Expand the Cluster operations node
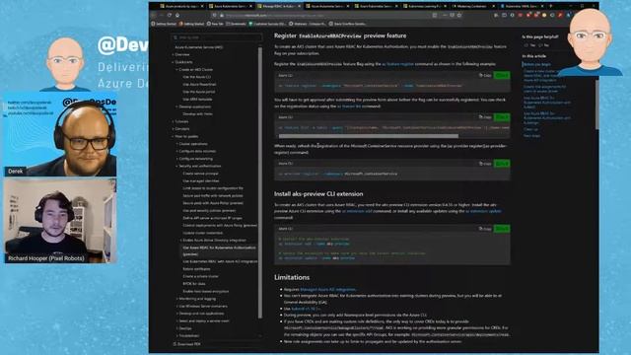Viewport: 631px width, 355px height. [176, 144]
